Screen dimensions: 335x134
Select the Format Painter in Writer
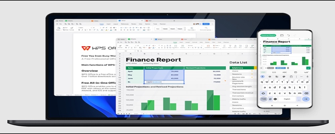[72, 29]
